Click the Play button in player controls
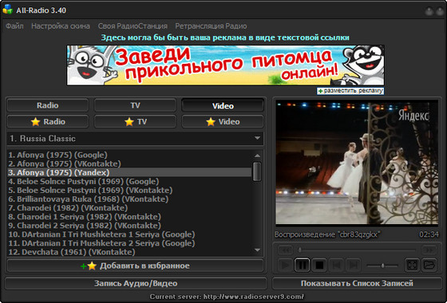The width and height of the screenshot is (447, 303). pos(285,265)
